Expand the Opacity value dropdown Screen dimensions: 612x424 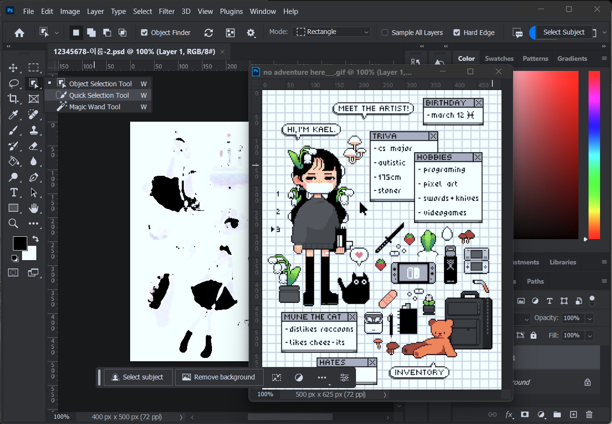pyautogui.click(x=590, y=318)
